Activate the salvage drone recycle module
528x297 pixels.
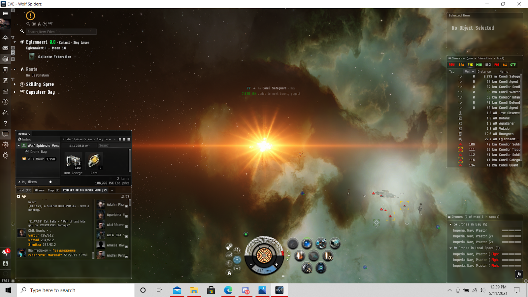click(x=307, y=268)
